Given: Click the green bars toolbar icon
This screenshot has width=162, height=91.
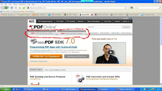Looking at the screenshot, I should click(x=24, y=8).
